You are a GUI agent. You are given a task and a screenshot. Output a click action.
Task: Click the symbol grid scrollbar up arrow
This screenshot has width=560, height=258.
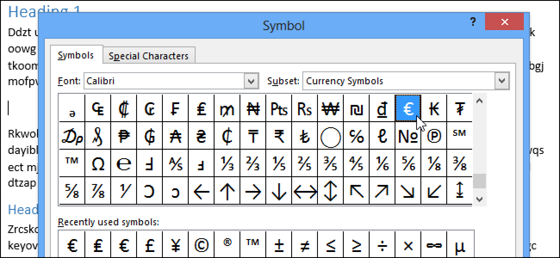coord(479,101)
